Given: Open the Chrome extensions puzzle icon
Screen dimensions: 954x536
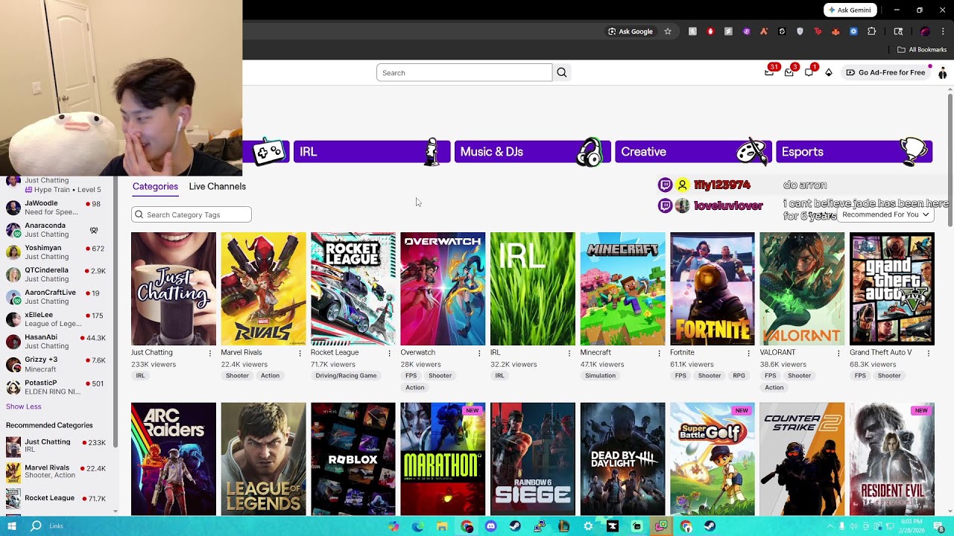Looking at the screenshot, I should [871, 31].
